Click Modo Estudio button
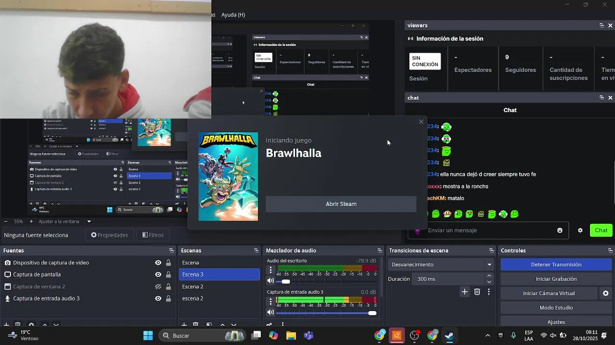The height and width of the screenshot is (345, 615). pyautogui.click(x=556, y=308)
